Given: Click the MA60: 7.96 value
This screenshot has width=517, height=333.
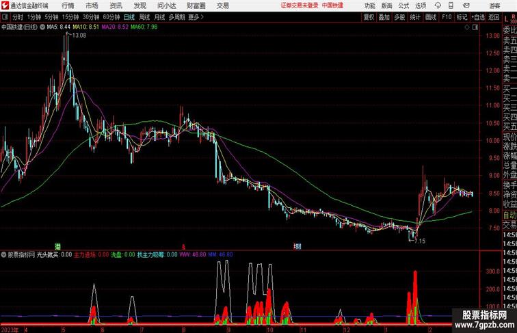Looking at the screenshot, I should [144, 27].
